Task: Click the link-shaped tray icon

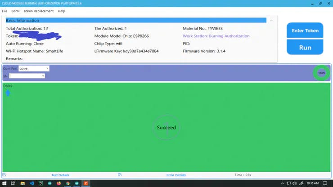Action: click(301, 183)
